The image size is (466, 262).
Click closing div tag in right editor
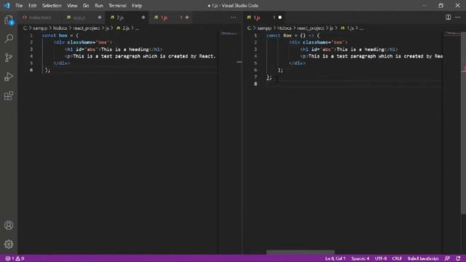pyautogui.click(x=297, y=63)
